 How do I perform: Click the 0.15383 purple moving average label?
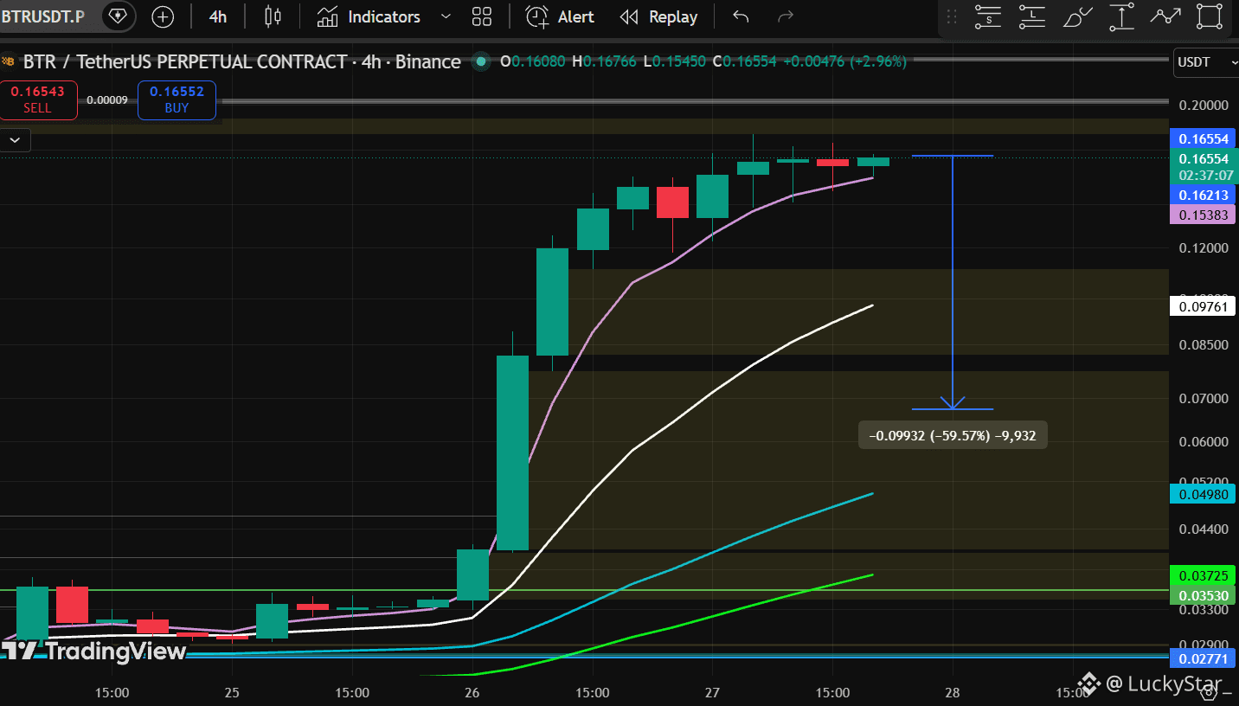tap(1203, 215)
